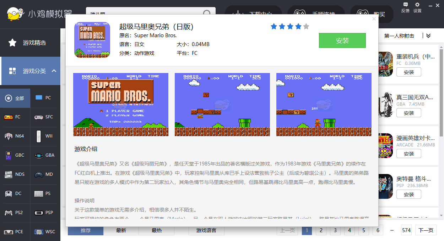
Task: Filter games by WSC platform
Action: pyautogui.click(x=44, y=232)
